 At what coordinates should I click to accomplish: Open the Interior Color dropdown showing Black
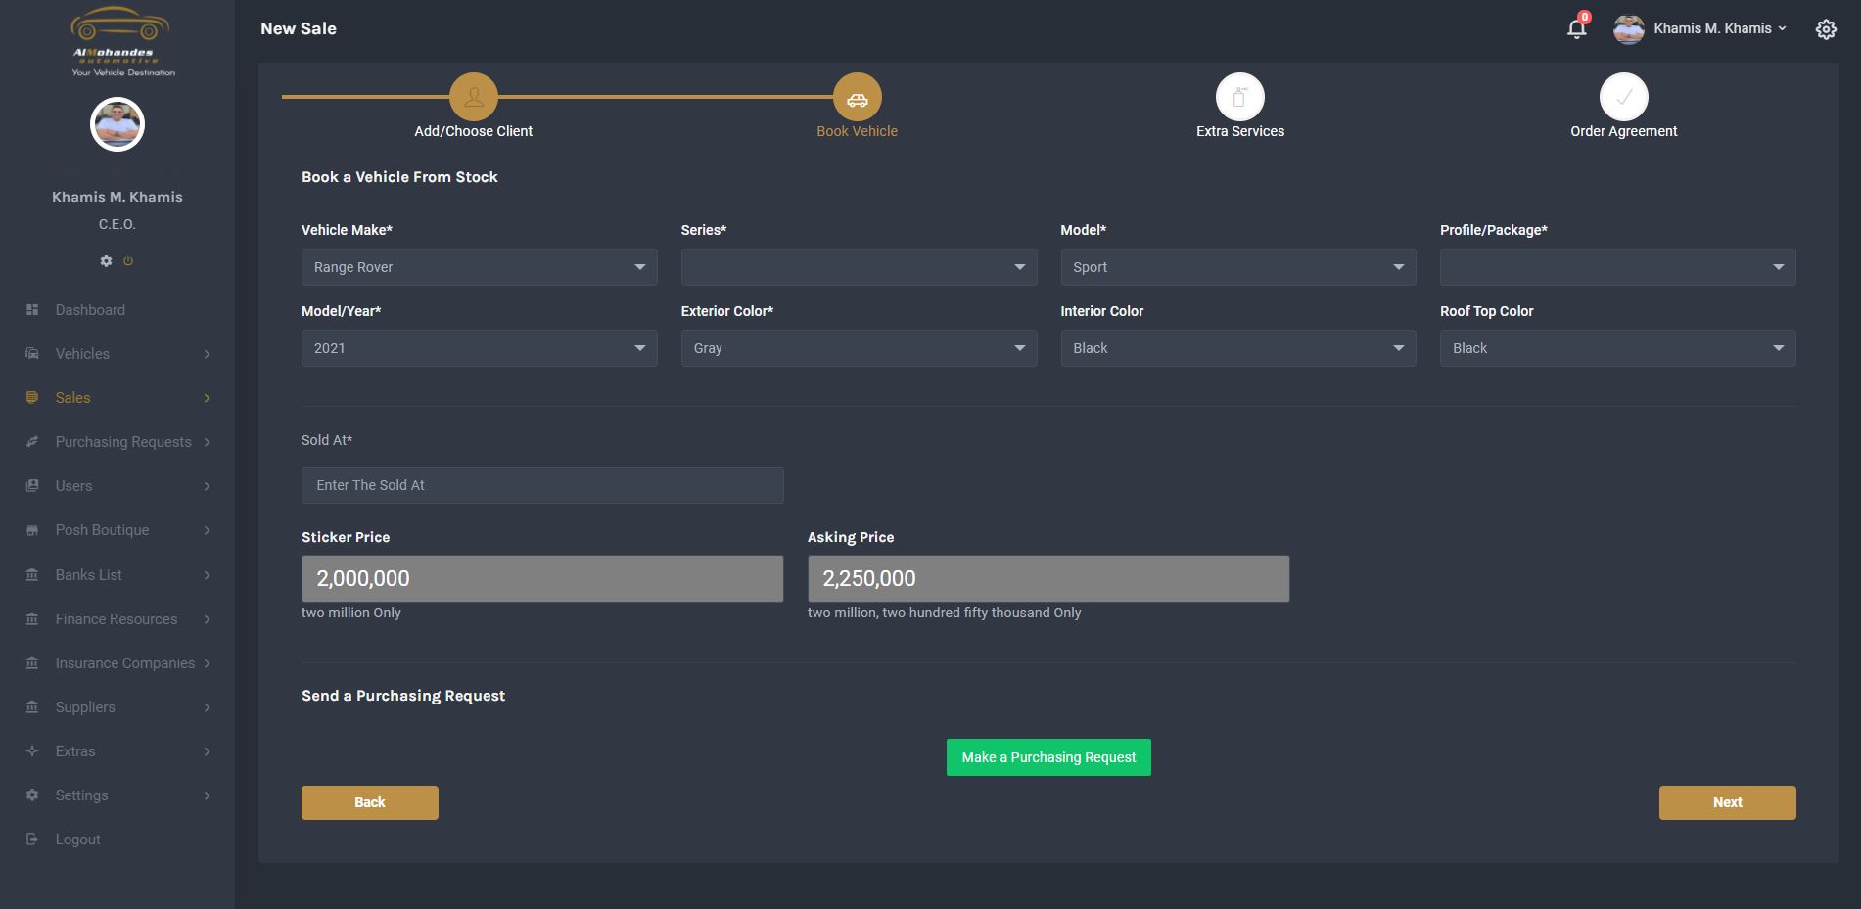1238,348
